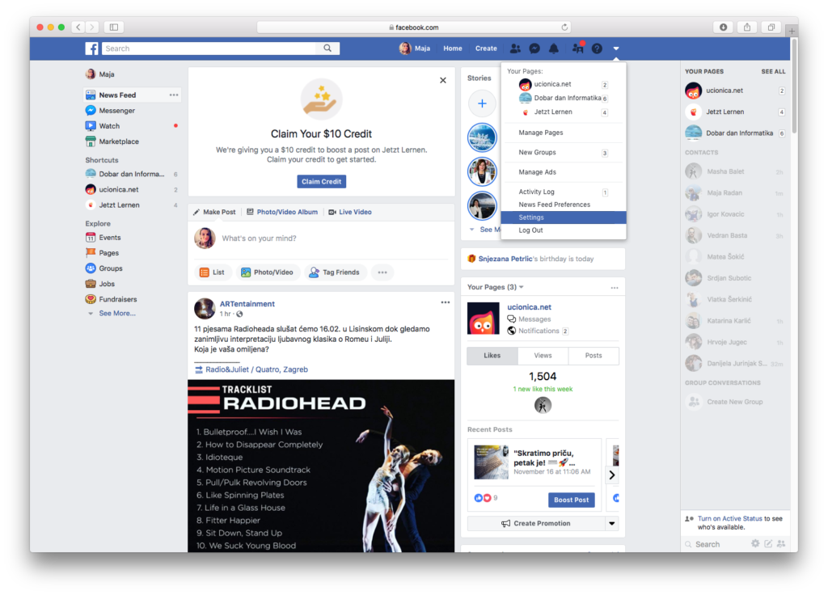Image resolution: width=828 pixels, height=595 pixels.
Task: Collapse the account dropdown arrow
Action: [x=616, y=49]
